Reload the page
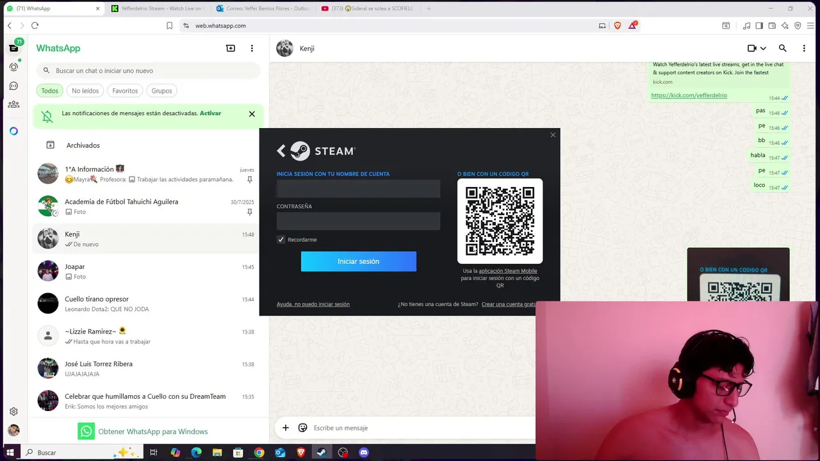This screenshot has height=461, width=820. pos(35,26)
